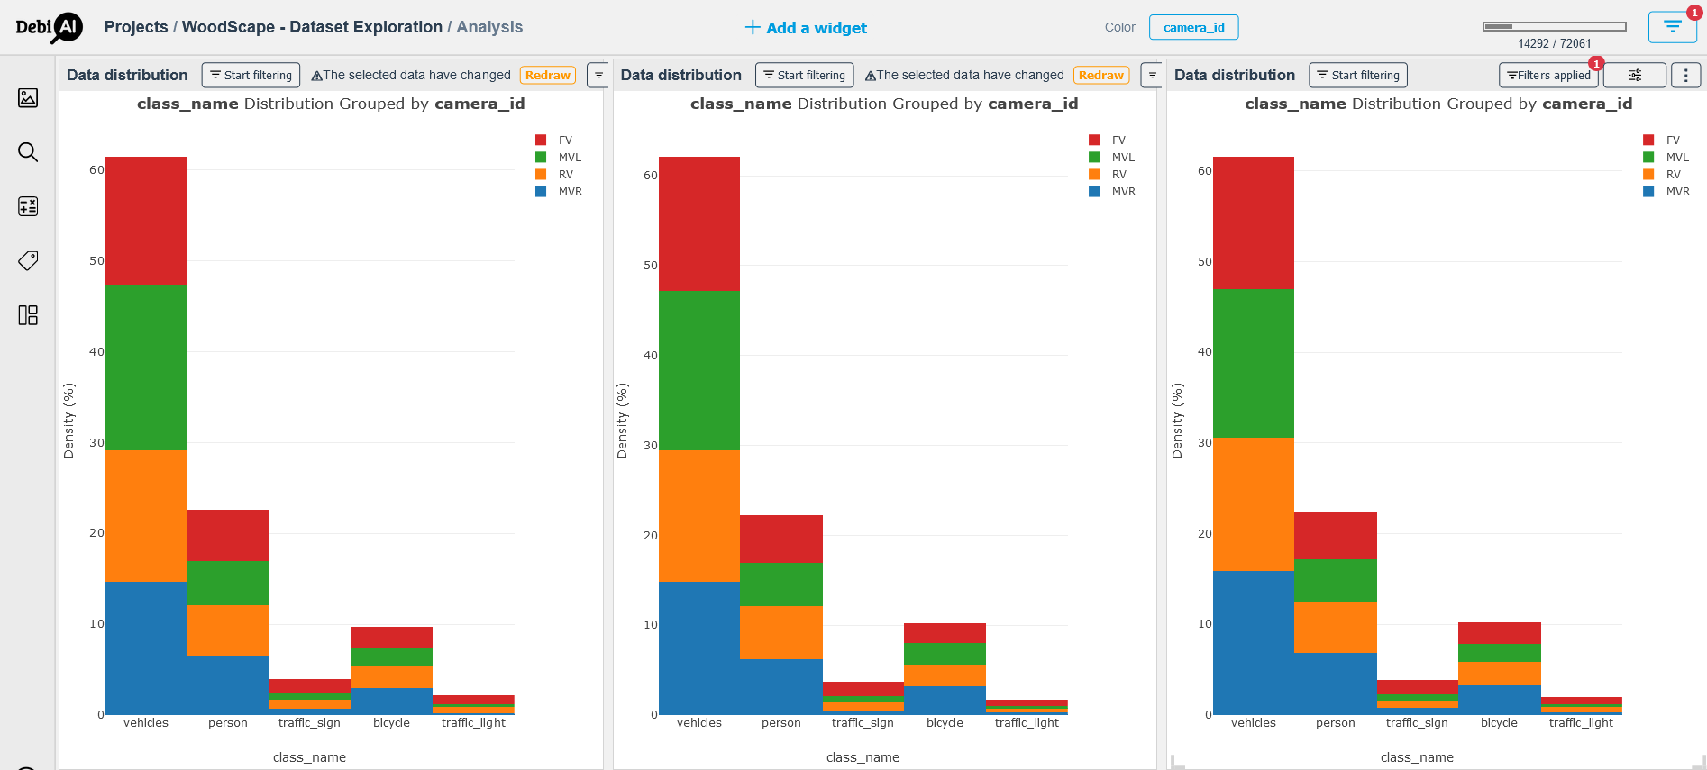
Task: Toggle FV legend in third chart
Action: pyautogui.click(x=1662, y=140)
